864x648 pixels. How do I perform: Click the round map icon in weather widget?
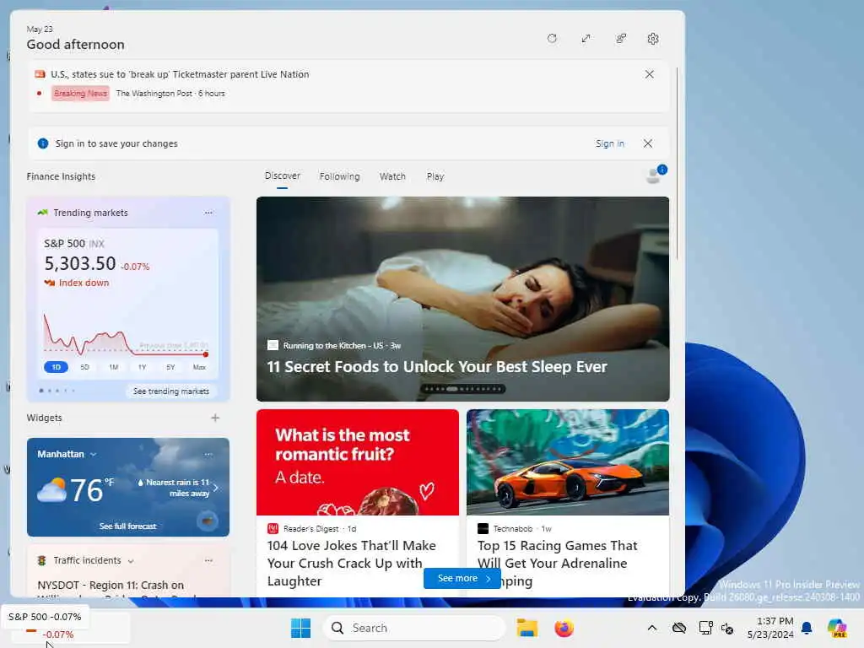(208, 521)
